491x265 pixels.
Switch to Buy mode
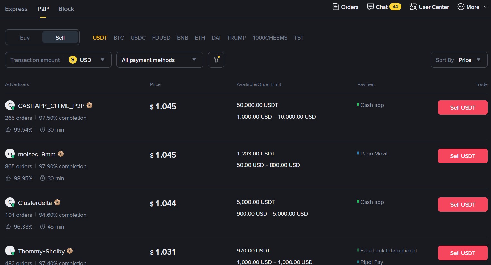coord(25,37)
